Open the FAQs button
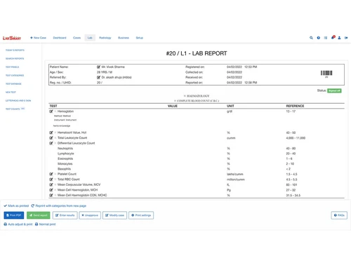Viewport: 351px width, 263px height. pyautogui.click(x=339, y=215)
